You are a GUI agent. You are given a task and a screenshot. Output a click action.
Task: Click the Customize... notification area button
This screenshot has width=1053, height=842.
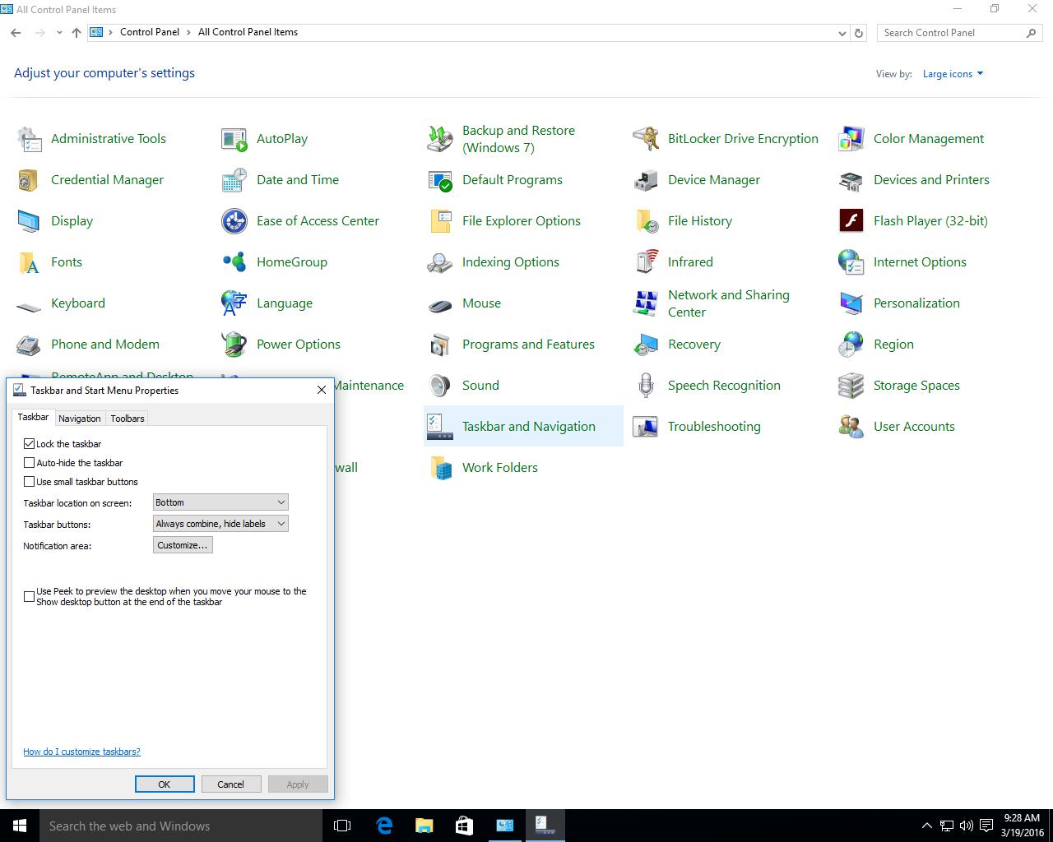tap(183, 545)
